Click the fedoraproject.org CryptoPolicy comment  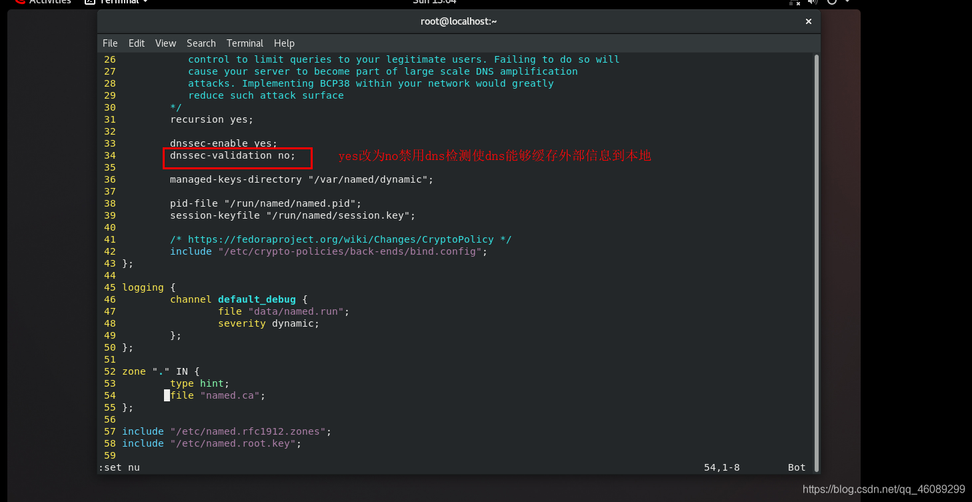click(341, 239)
